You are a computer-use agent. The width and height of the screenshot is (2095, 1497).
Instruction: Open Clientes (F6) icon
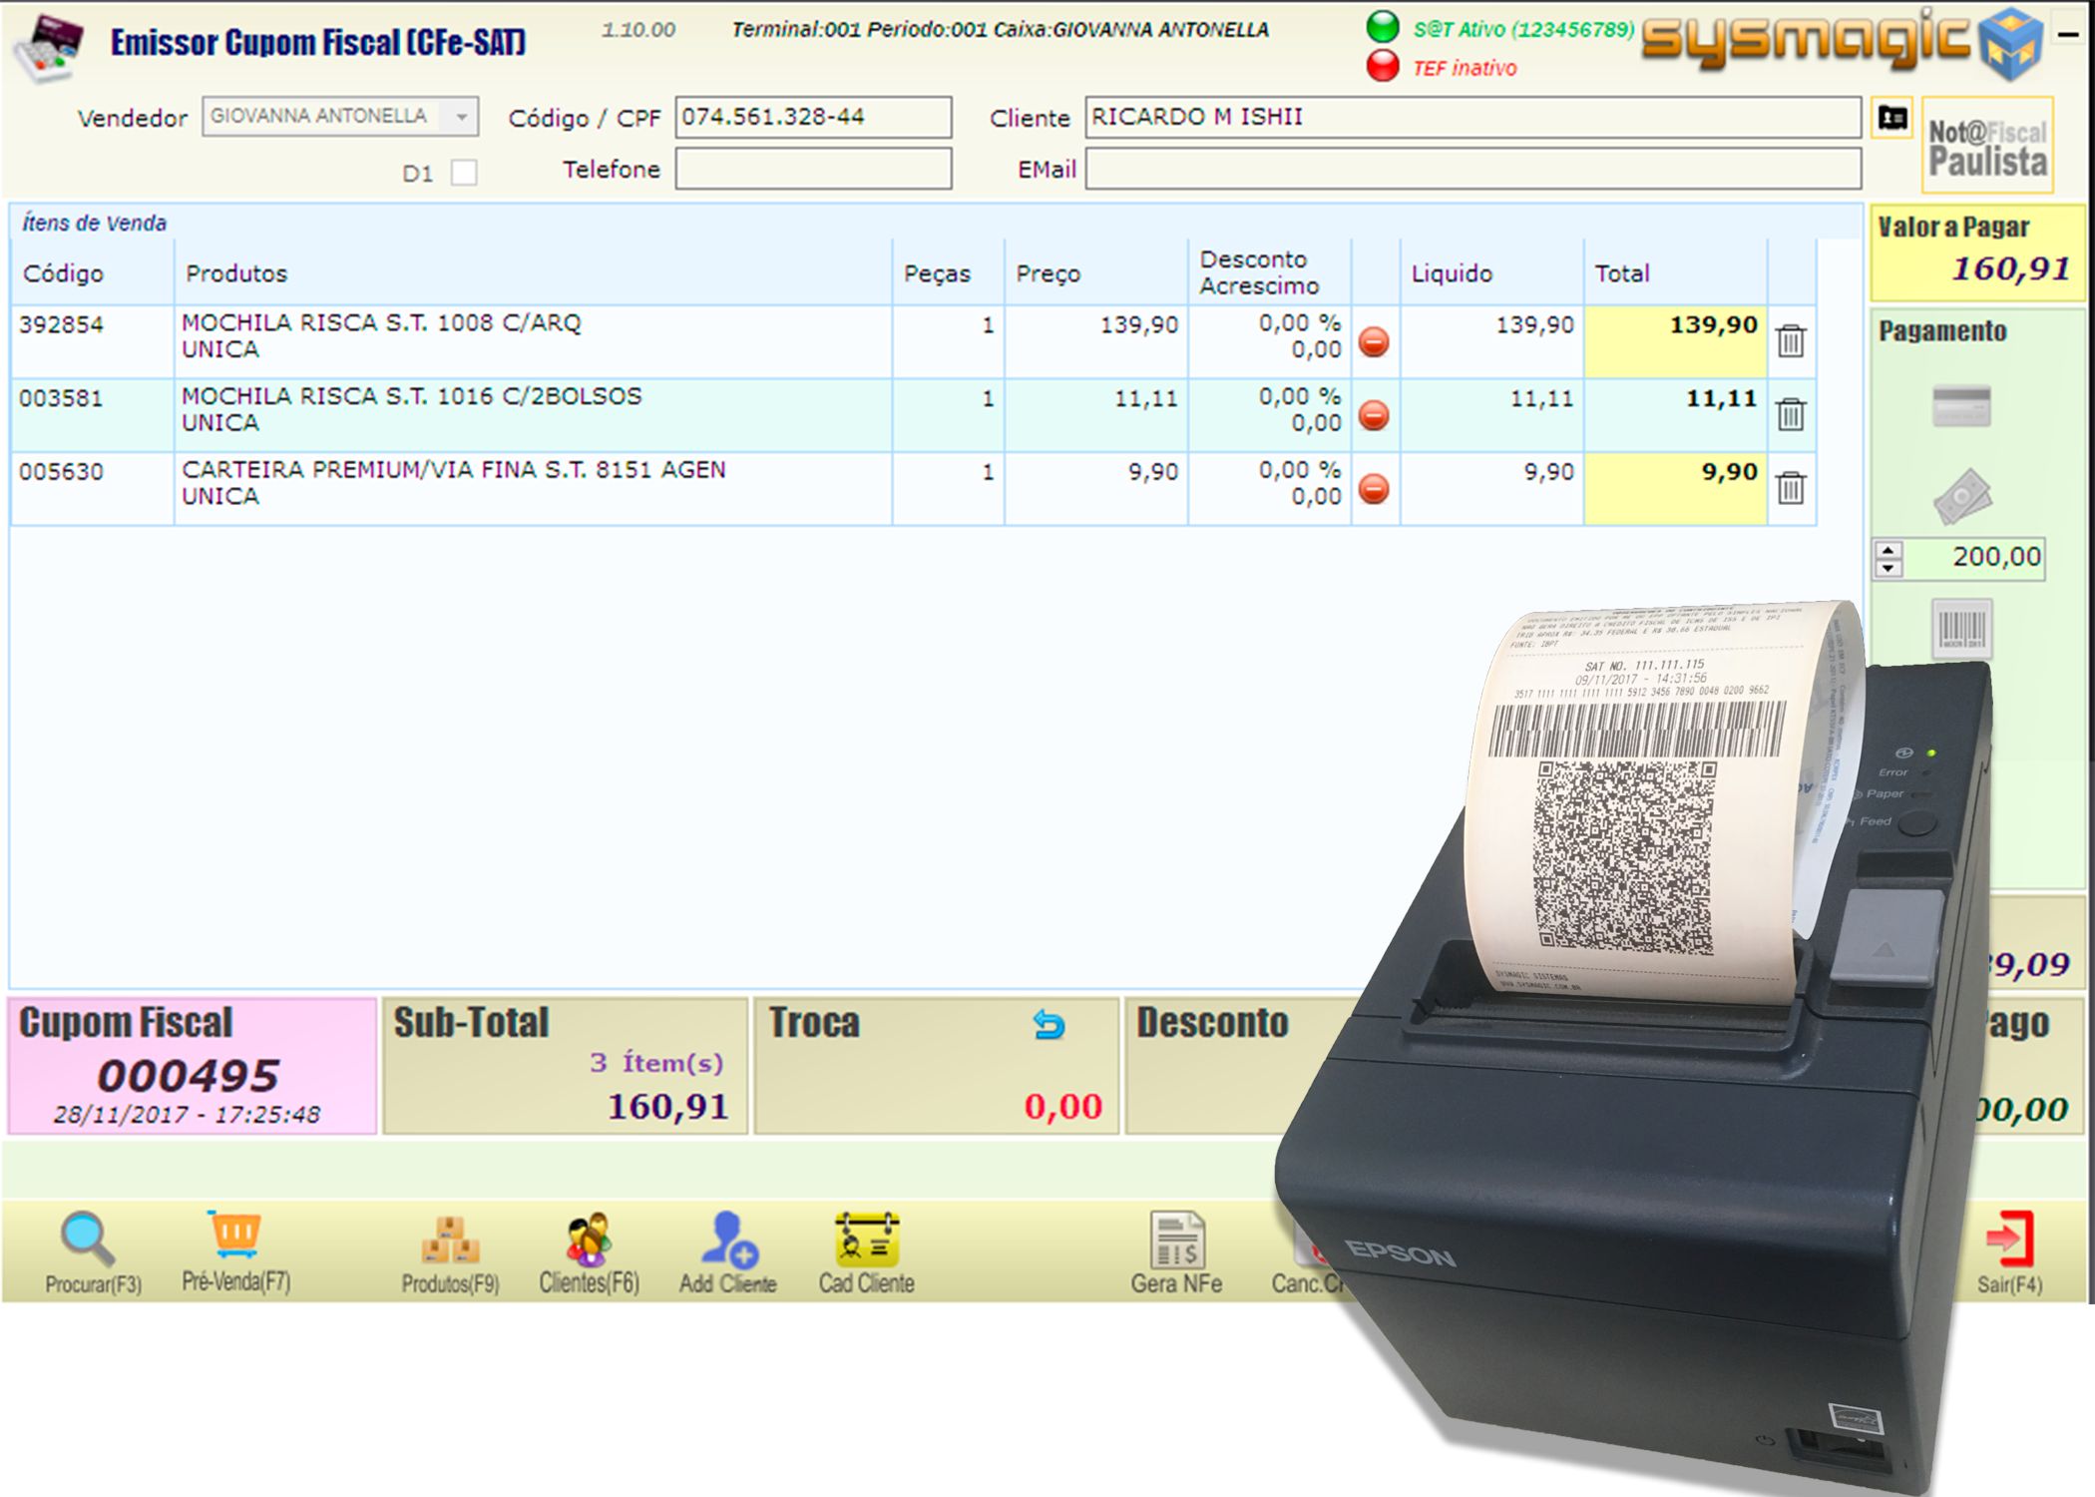tap(589, 1240)
